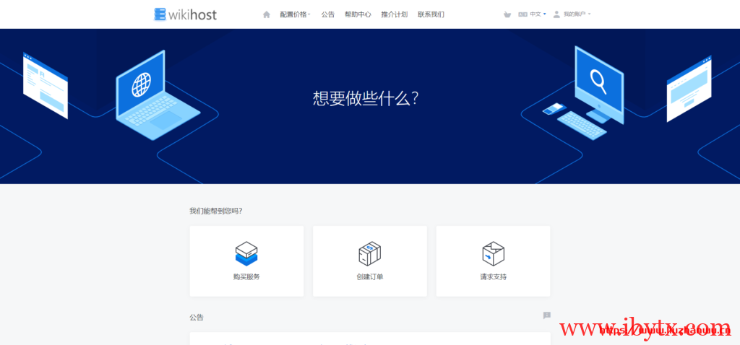Click the 创建订单 package icon
The width and height of the screenshot is (740, 345).
pos(369,253)
